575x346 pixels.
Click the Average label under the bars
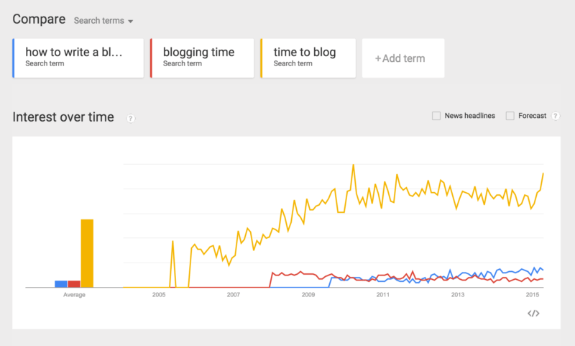click(74, 295)
